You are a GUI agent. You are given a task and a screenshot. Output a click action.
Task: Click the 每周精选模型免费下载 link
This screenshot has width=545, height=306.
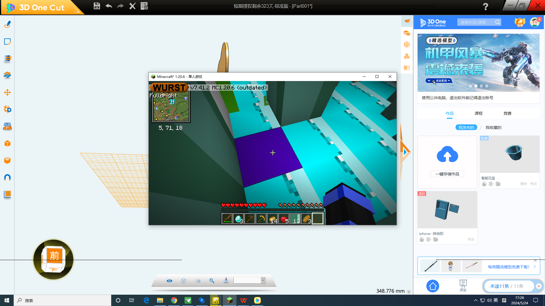pos(508,267)
